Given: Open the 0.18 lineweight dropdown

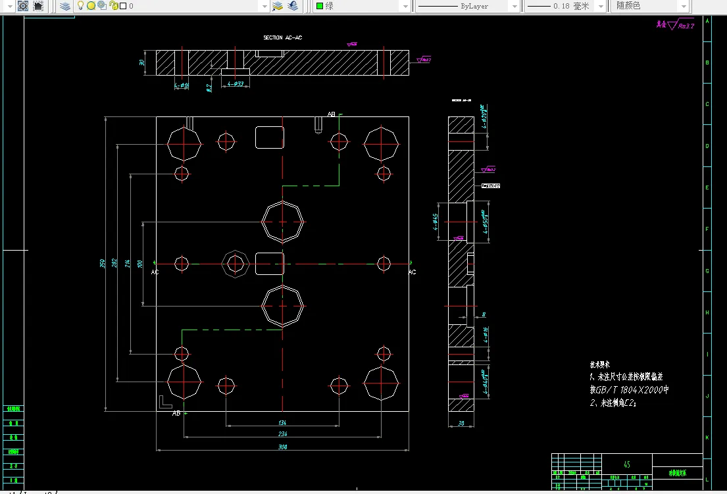Looking at the screenshot, I should coord(565,6).
